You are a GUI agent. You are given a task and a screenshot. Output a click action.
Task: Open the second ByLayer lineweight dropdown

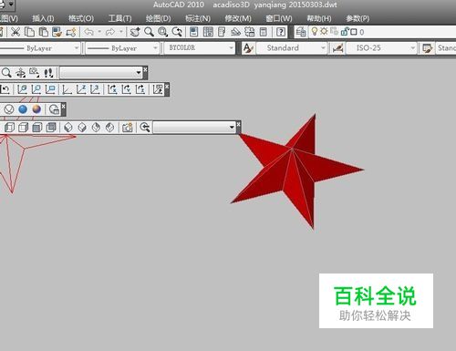pos(122,48)
